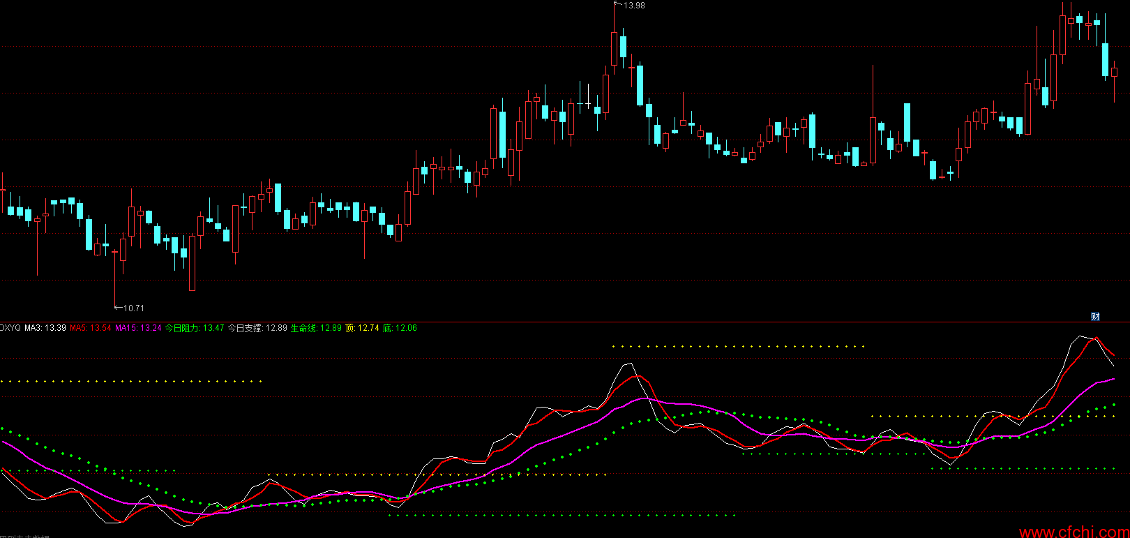Image resolution: width=1130 pixels, height=538 pixels.
Task: Click the 今日阻力: 13.47 value
Action: pyautogui.click(x=195, y=328)
